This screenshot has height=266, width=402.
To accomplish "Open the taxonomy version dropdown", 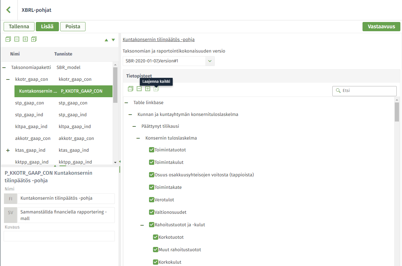I will point(210,61).
